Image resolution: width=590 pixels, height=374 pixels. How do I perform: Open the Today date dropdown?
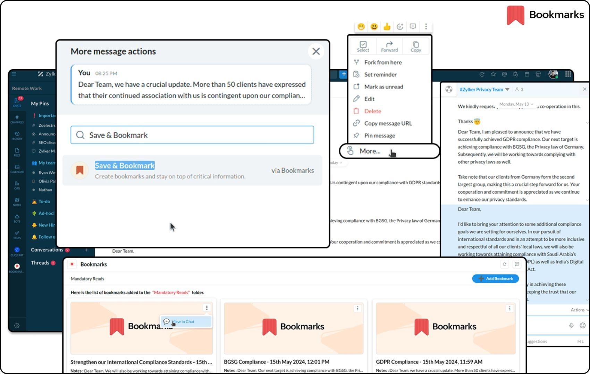pos(335,162)
